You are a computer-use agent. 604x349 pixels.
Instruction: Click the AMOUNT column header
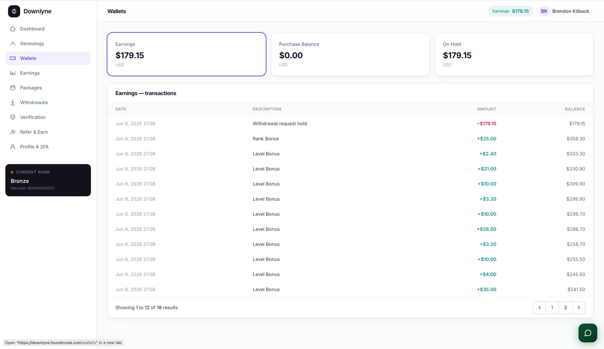click(486, 109)
